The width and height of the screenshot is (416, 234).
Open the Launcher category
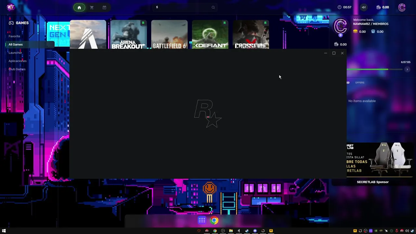click(15, 53)
